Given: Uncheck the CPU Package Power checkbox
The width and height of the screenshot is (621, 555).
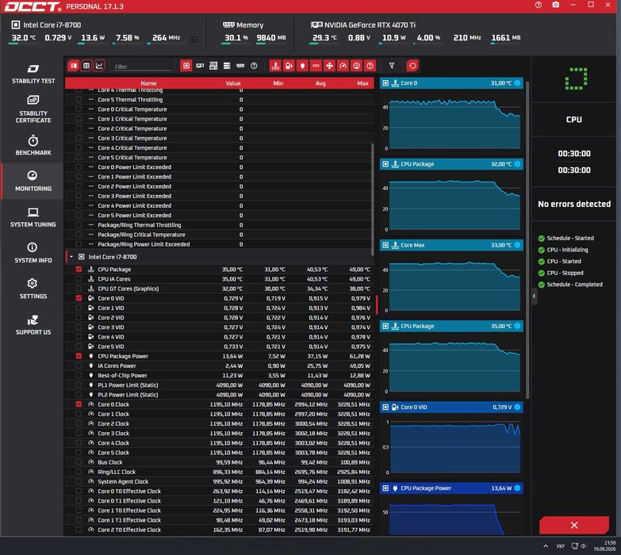Looking at the screenshot, I should [79, 356].
